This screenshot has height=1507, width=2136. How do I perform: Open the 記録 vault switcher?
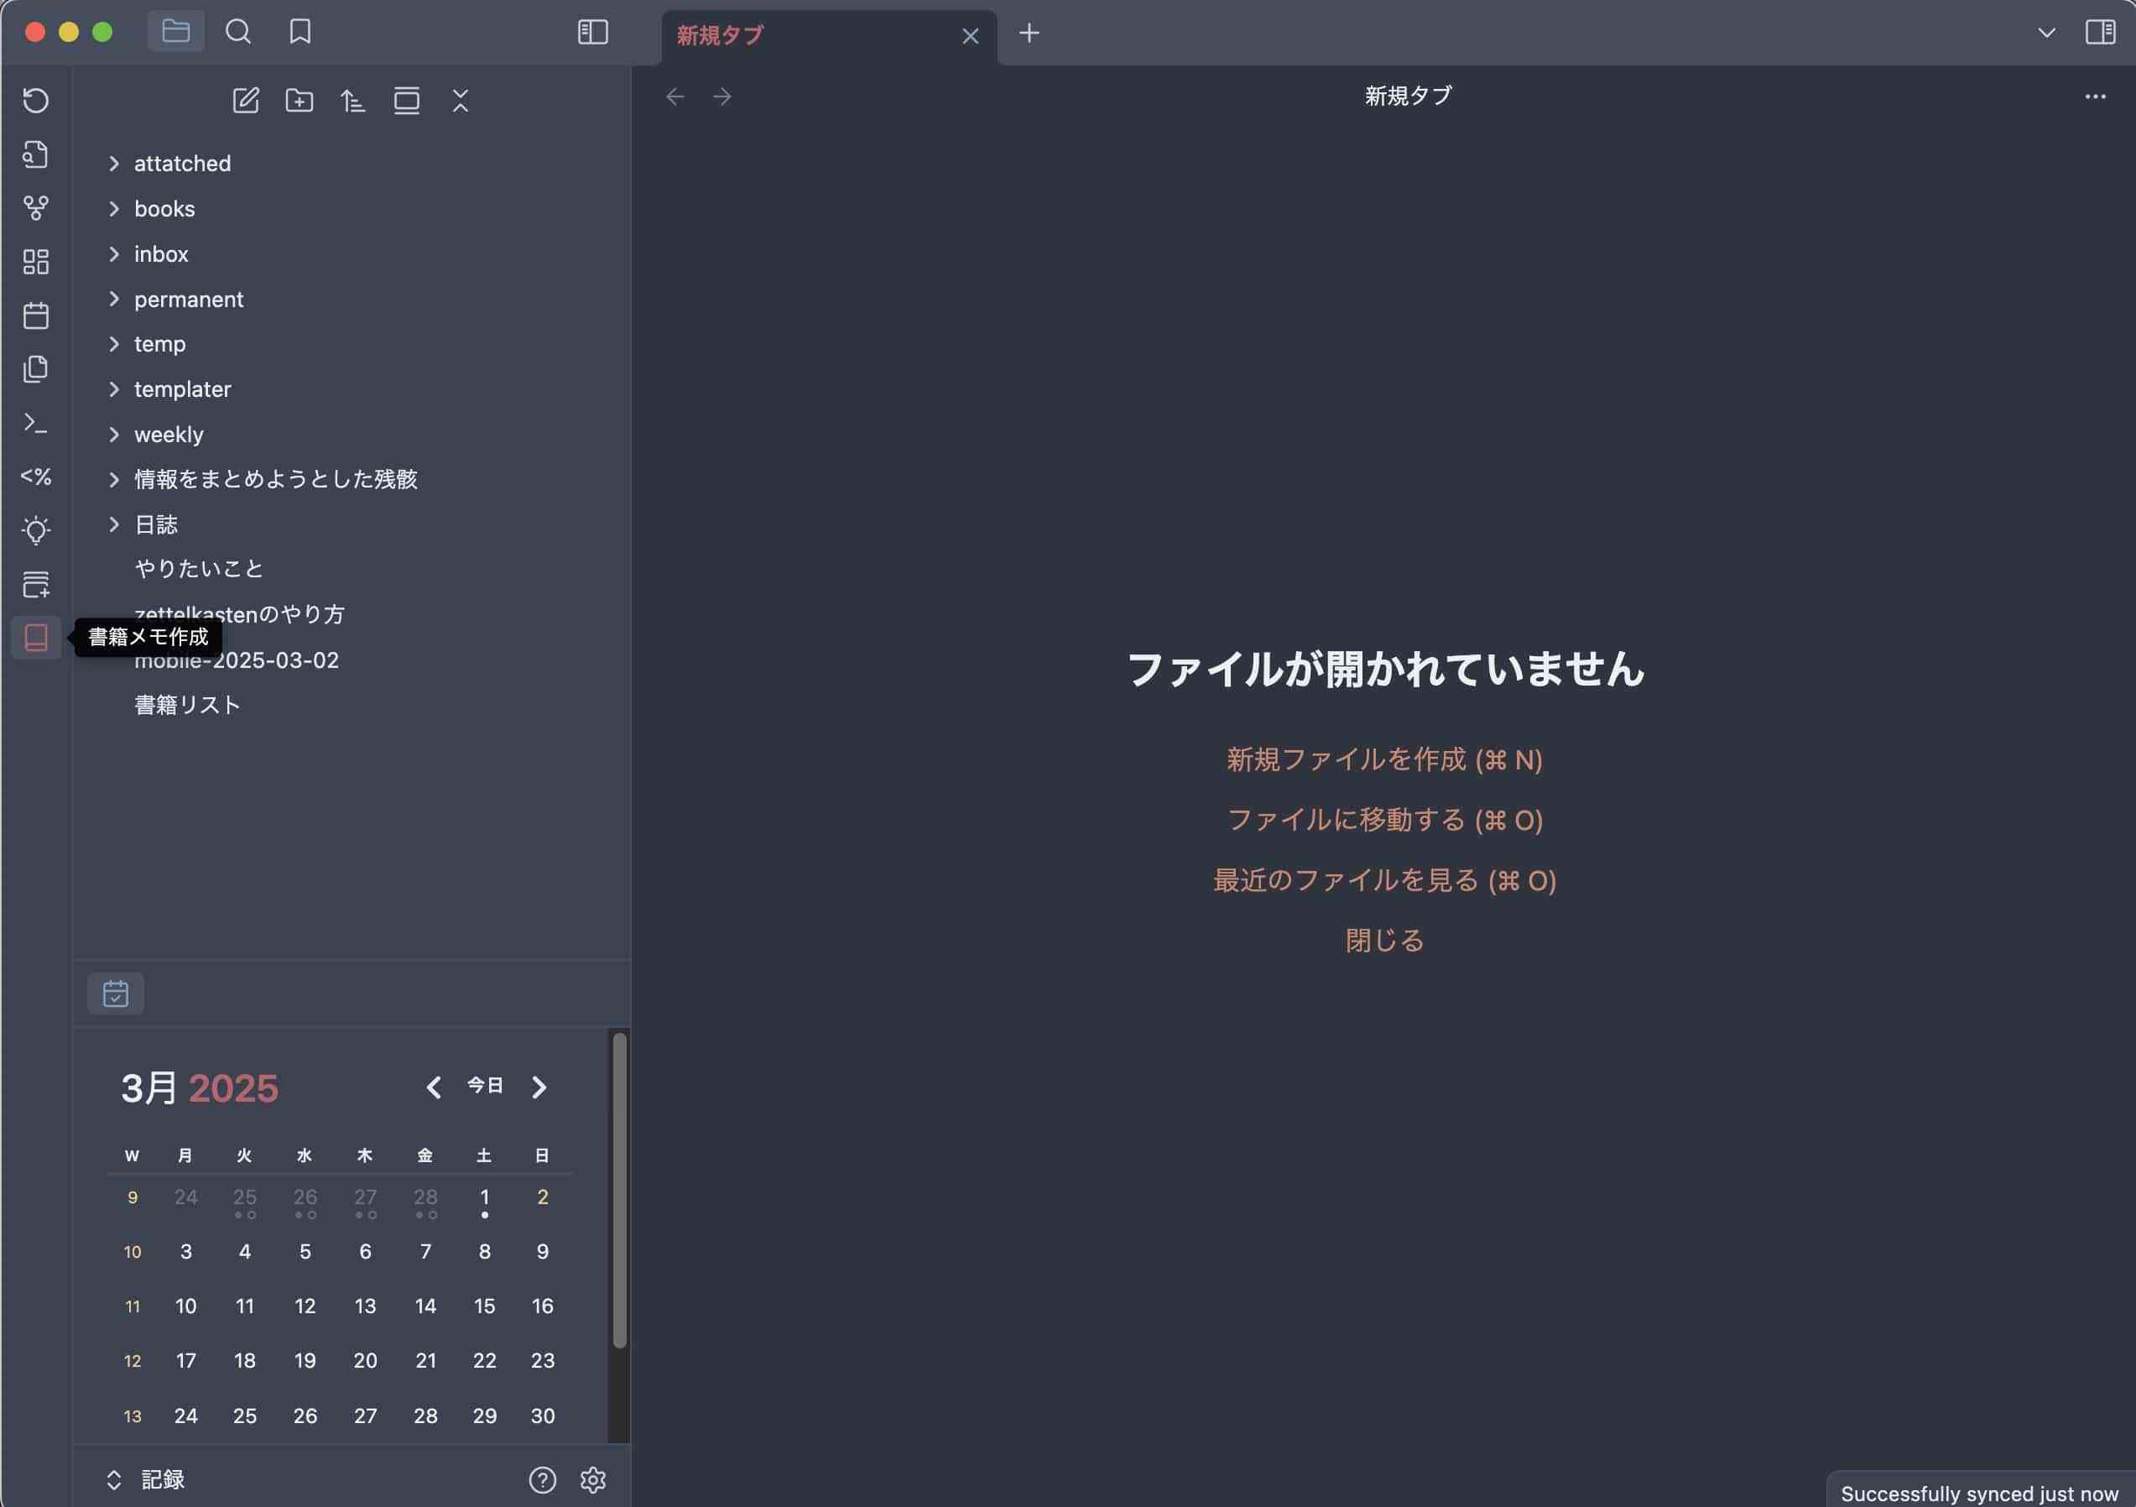(147, 1479)
